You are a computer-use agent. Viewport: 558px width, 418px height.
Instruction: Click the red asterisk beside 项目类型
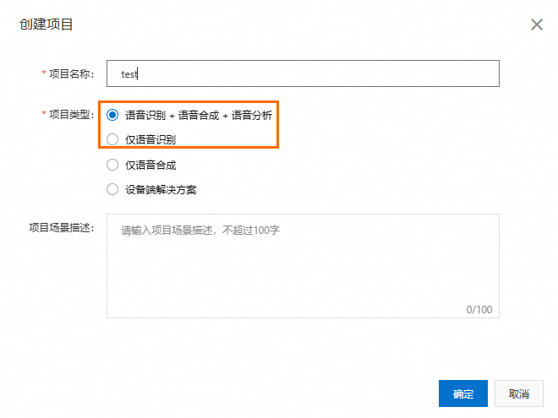[x=44, y=113]
